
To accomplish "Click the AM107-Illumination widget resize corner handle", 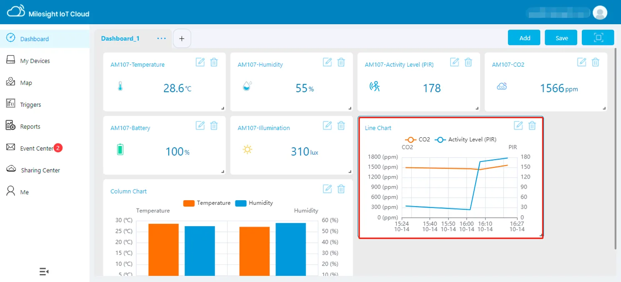I will pos(350,171).
